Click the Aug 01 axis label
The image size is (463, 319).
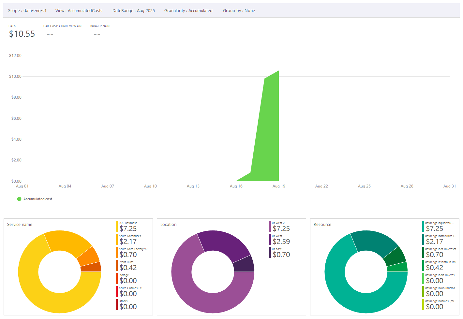click(x=22, y=186)
